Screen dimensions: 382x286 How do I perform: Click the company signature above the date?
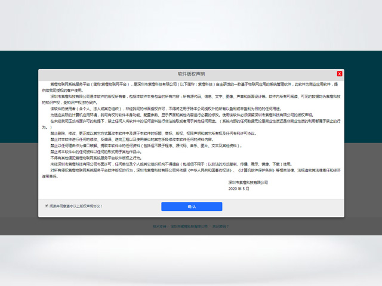coord(248,182)
